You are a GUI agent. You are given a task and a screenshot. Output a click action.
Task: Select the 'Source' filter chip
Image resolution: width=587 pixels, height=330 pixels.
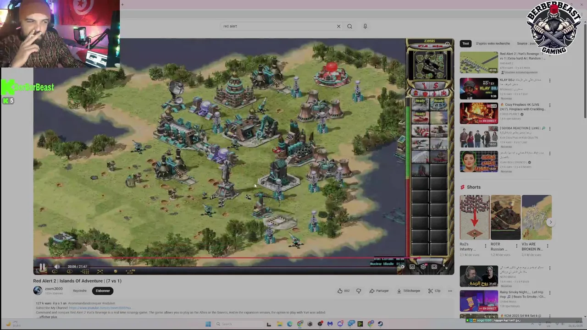click(526, 44)
